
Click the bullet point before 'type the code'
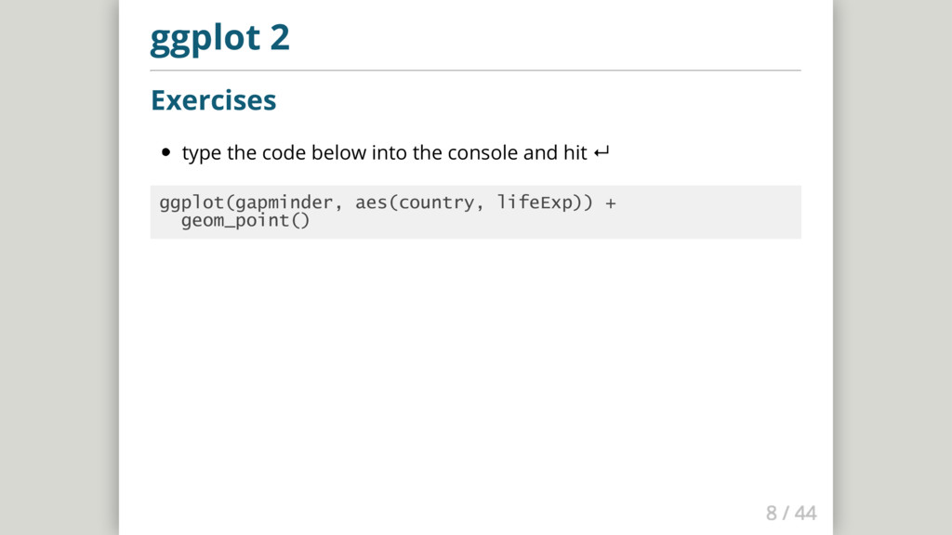(x=166, y=152)
